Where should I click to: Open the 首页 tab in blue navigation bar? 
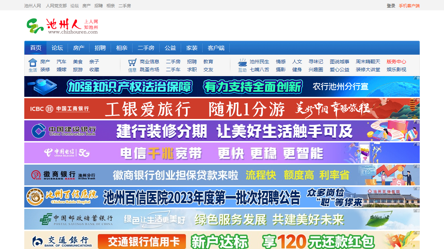(35, 48)
